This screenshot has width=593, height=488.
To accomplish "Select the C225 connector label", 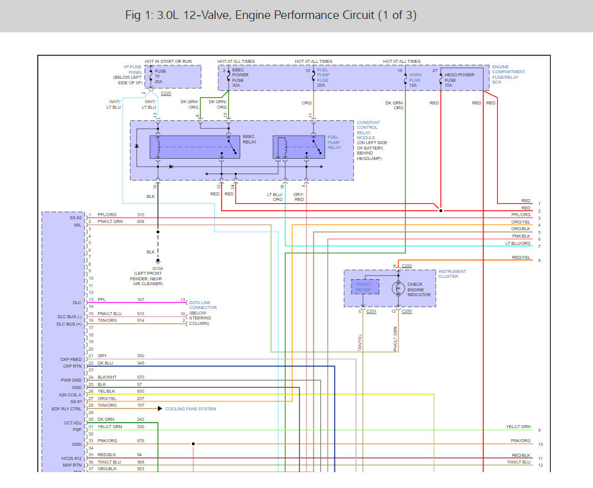I will tap(166, 93).
